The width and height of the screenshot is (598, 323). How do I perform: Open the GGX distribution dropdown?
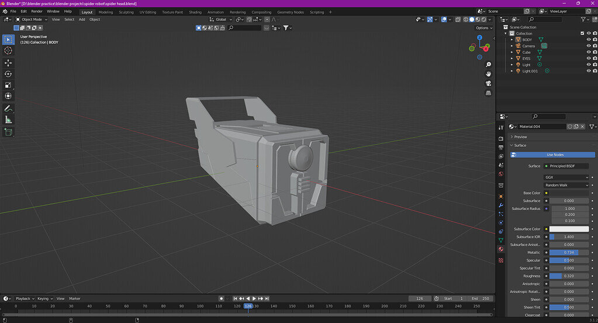point(566,177)
